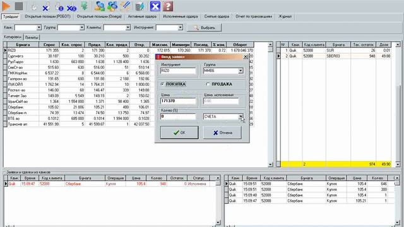Screen dimensions: 404x227
Task: Select the Сургнфгз row in quotes
Action: [79, 56]
